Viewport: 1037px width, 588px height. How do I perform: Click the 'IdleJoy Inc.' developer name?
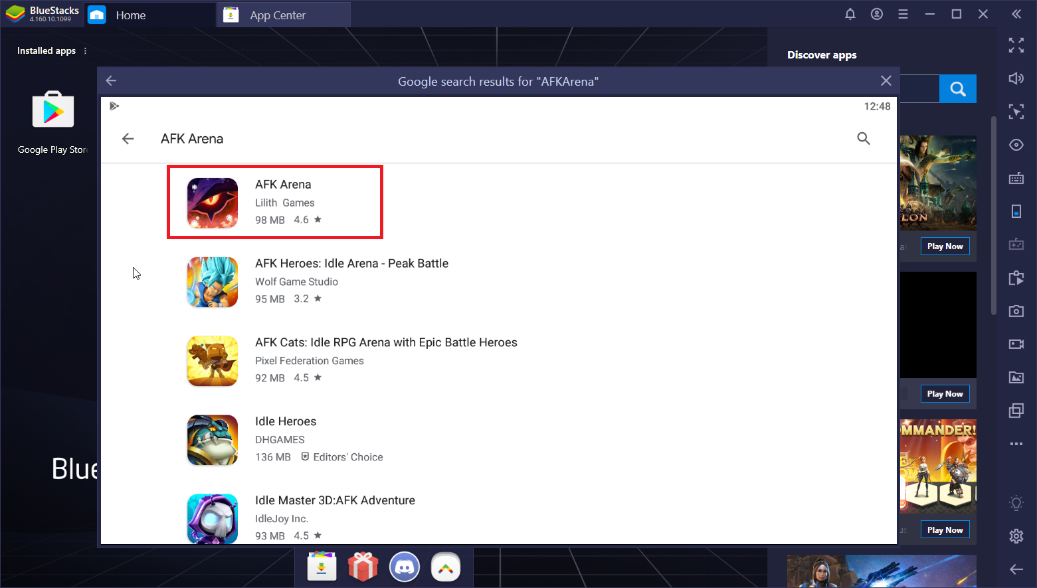(282, 519)
